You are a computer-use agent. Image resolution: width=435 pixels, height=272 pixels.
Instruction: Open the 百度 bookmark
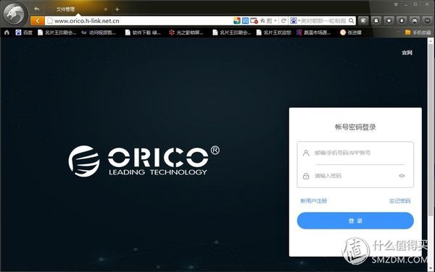pyautogui.click(x=24, y=33)
